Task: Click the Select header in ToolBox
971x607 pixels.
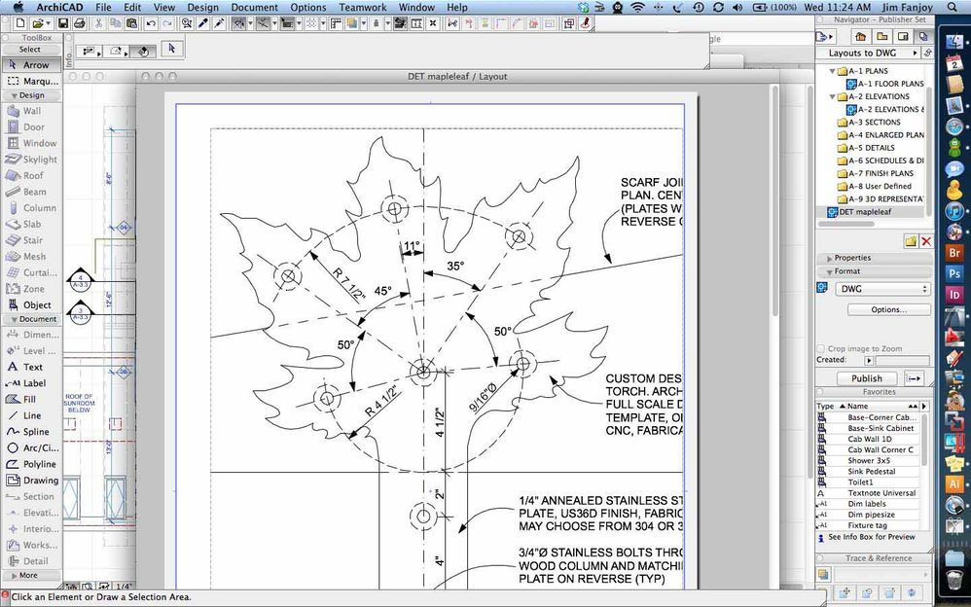Action: [x=30, y=50]
